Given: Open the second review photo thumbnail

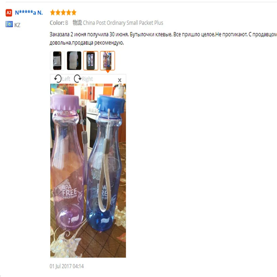Looking at the screenshot, I should pyautogui.click(x=74, y=61).
